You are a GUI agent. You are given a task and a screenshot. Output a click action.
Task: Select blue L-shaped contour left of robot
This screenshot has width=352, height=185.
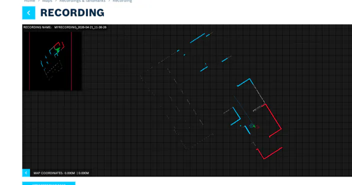click(x=235, y=116)
